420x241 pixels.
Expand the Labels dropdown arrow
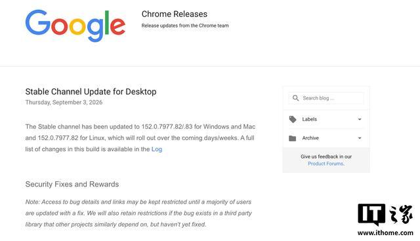pos(360,119)
